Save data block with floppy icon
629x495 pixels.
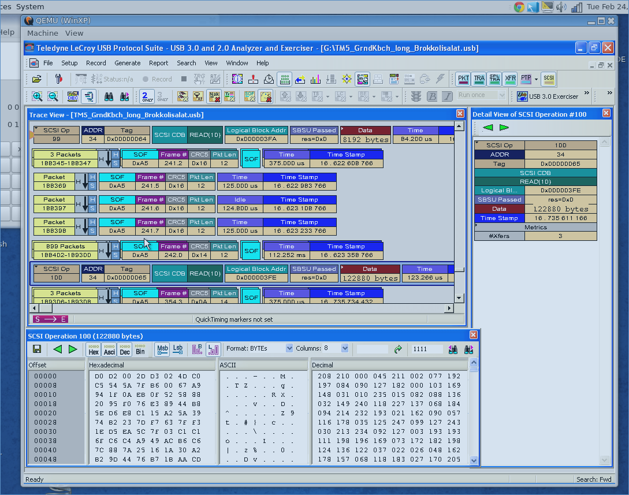coord(37,349)
